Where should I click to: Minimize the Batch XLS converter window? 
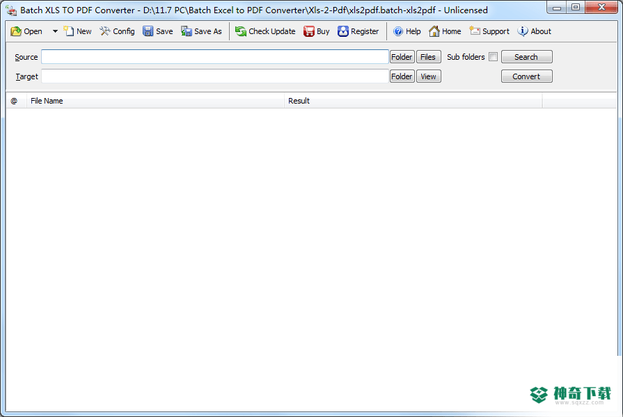click(557, 7)
